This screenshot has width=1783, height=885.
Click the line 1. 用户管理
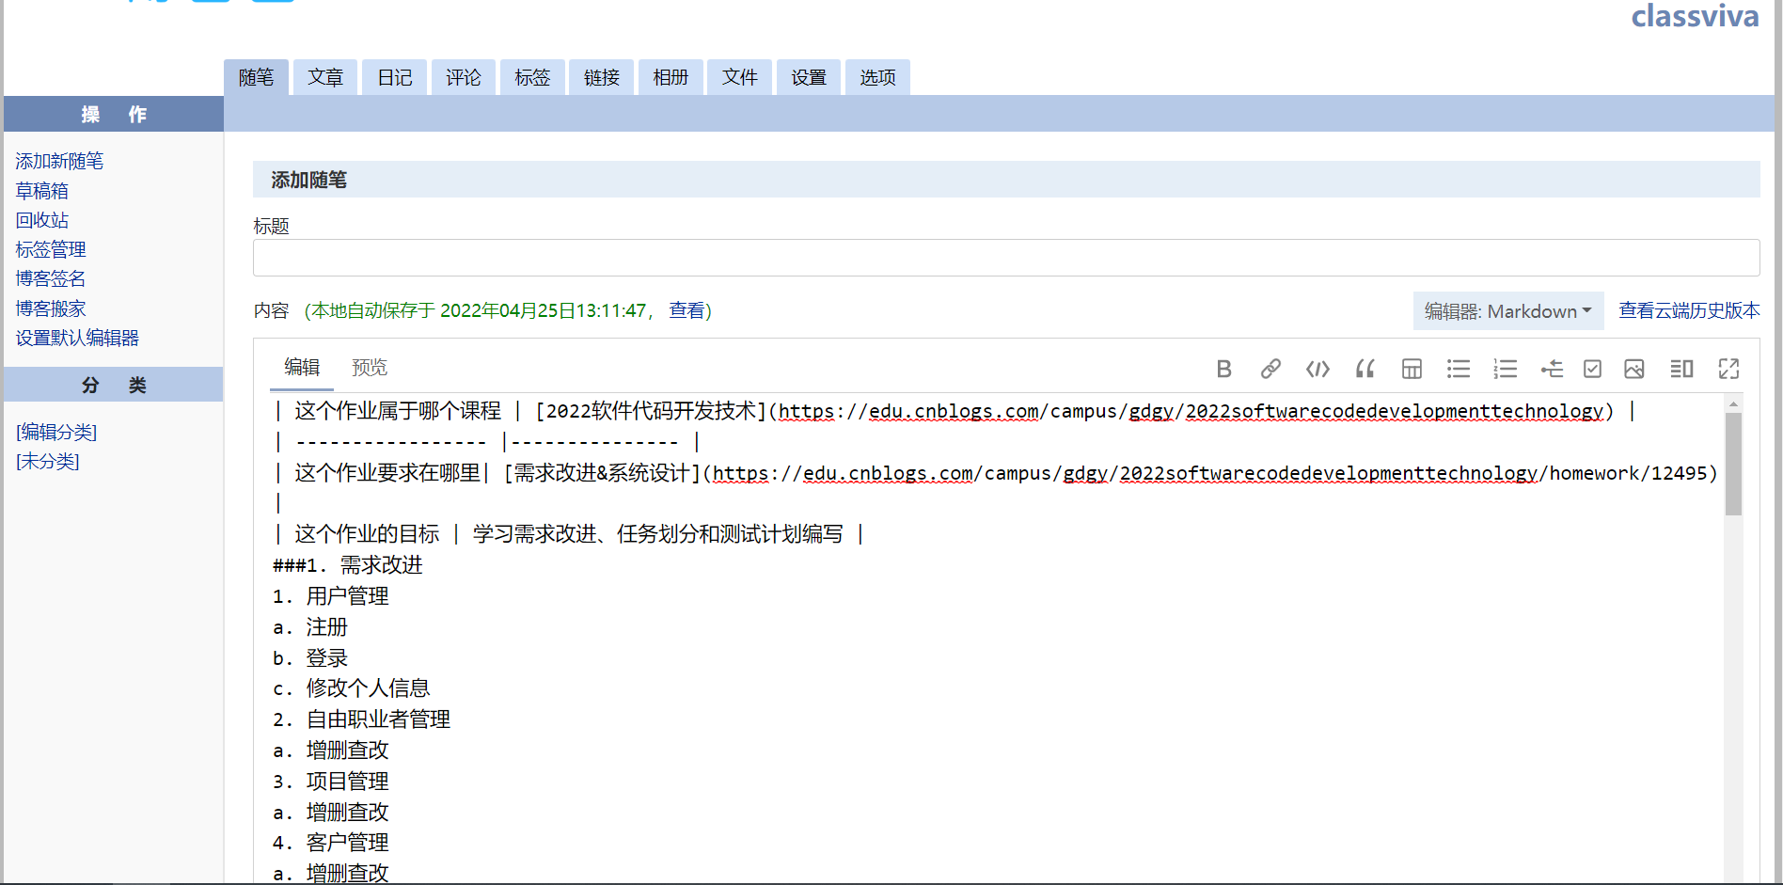[x=331, y=596]
